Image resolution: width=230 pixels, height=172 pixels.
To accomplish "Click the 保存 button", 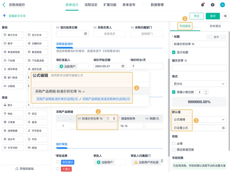I will pyautogui.click(x=213, y=16).
